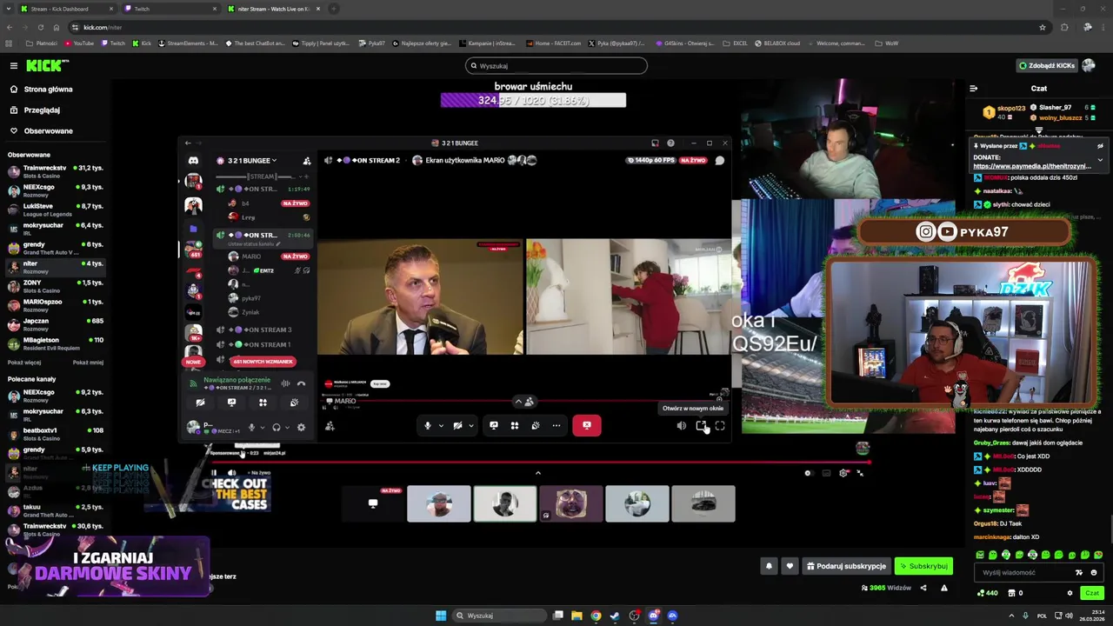The height and width of the screenshot is (626, 1113).
Task: Adjust stream volume speaker icon
Action: pos(682,426)
